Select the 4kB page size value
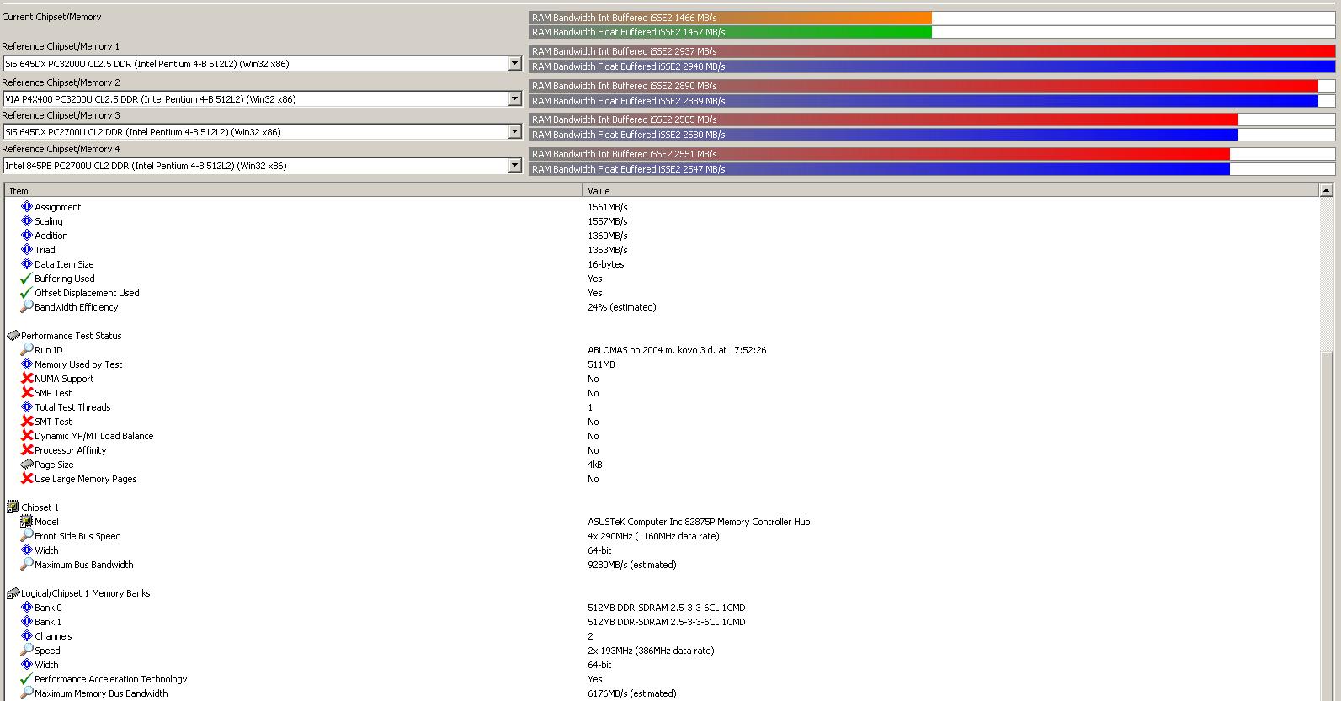This screenshot has width=1341, height=701. click(595, 465)
